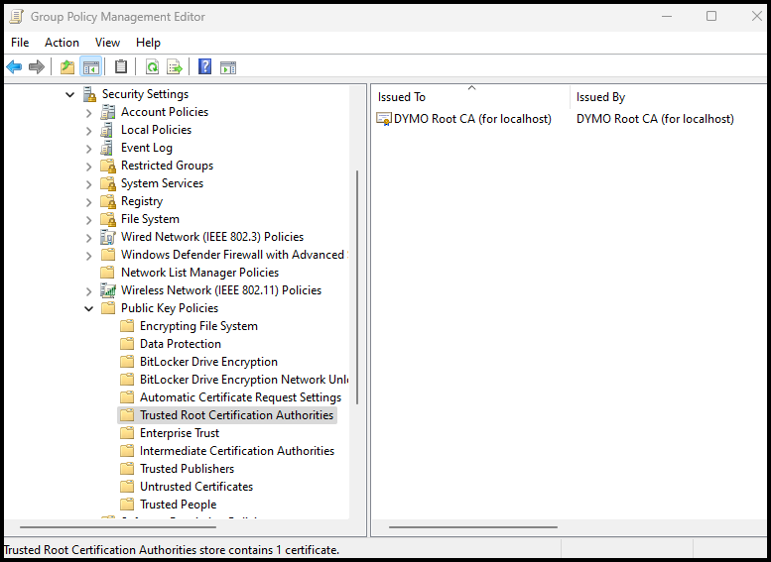Click DYMO Root CA in Issued By column
Screen dimensions: 771x562
coord(655,119)
